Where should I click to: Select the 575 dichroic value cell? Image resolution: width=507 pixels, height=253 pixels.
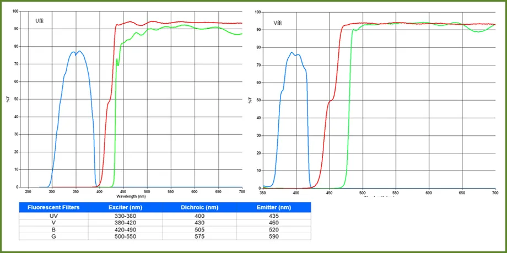click(199, 237)
